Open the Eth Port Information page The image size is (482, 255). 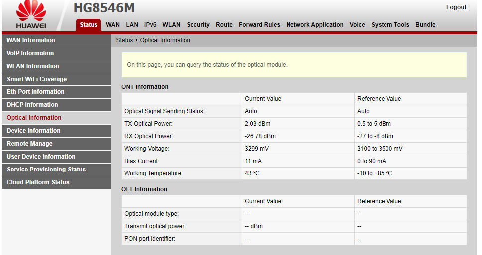(57, 92)
